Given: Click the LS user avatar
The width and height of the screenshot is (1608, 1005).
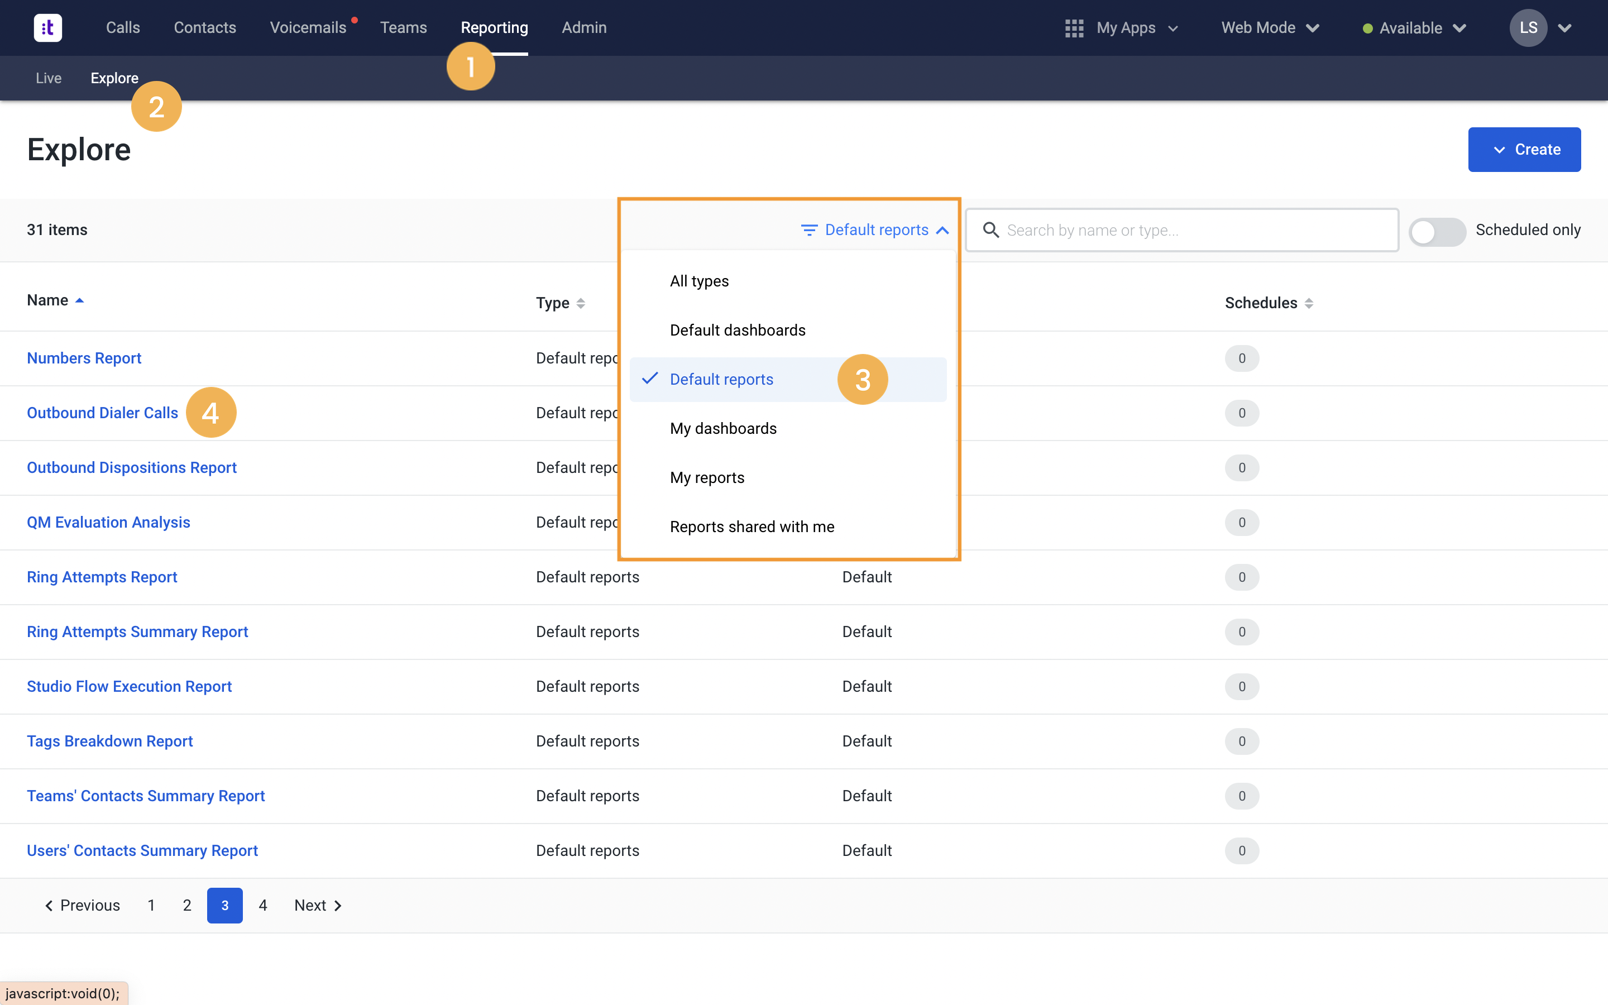Looking at the screenshot, I should pos(1528,28).
